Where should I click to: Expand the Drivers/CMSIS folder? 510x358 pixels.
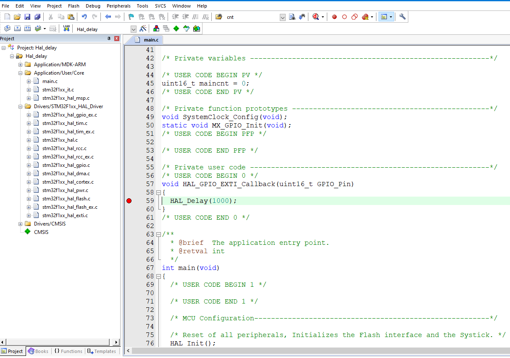tap(21, 224)
